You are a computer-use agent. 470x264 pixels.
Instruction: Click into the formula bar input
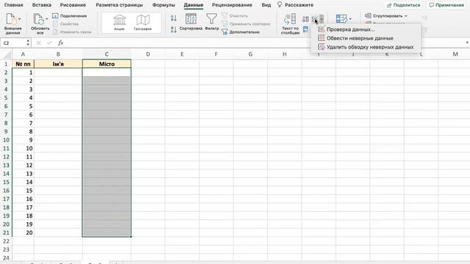pos(264,43)
